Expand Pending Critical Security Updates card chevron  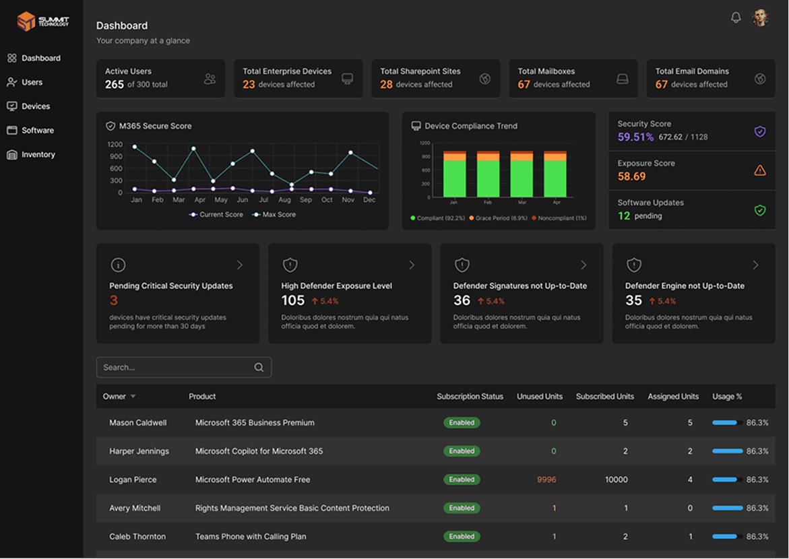[239, 265]
